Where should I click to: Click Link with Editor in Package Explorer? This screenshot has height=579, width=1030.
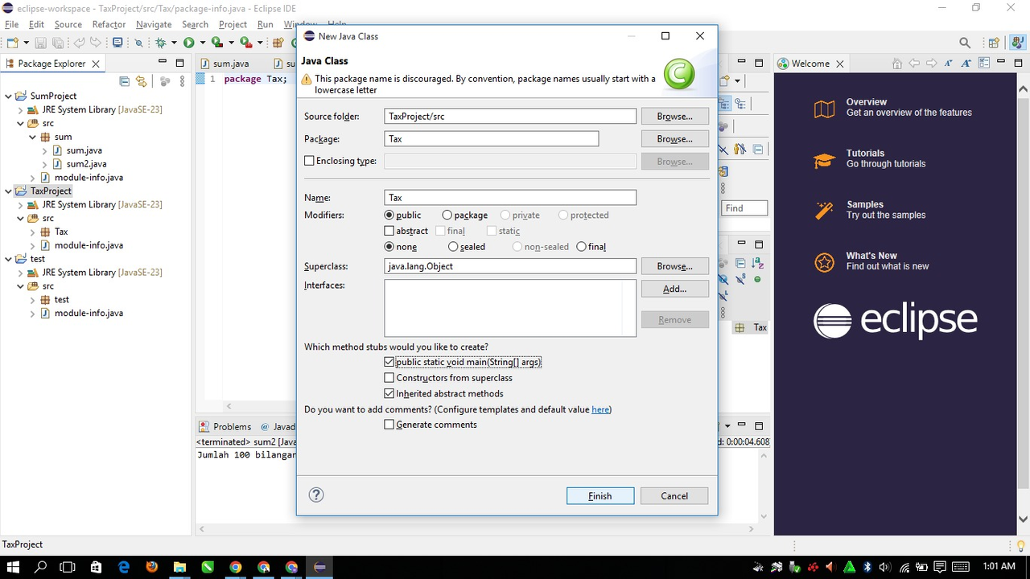142,81
